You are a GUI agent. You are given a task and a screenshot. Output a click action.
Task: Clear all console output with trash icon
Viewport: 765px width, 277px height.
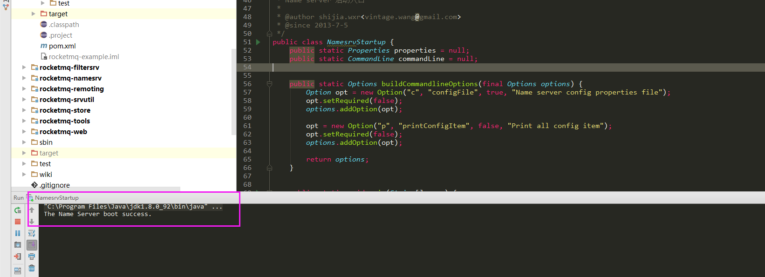[x=32, y=268]
